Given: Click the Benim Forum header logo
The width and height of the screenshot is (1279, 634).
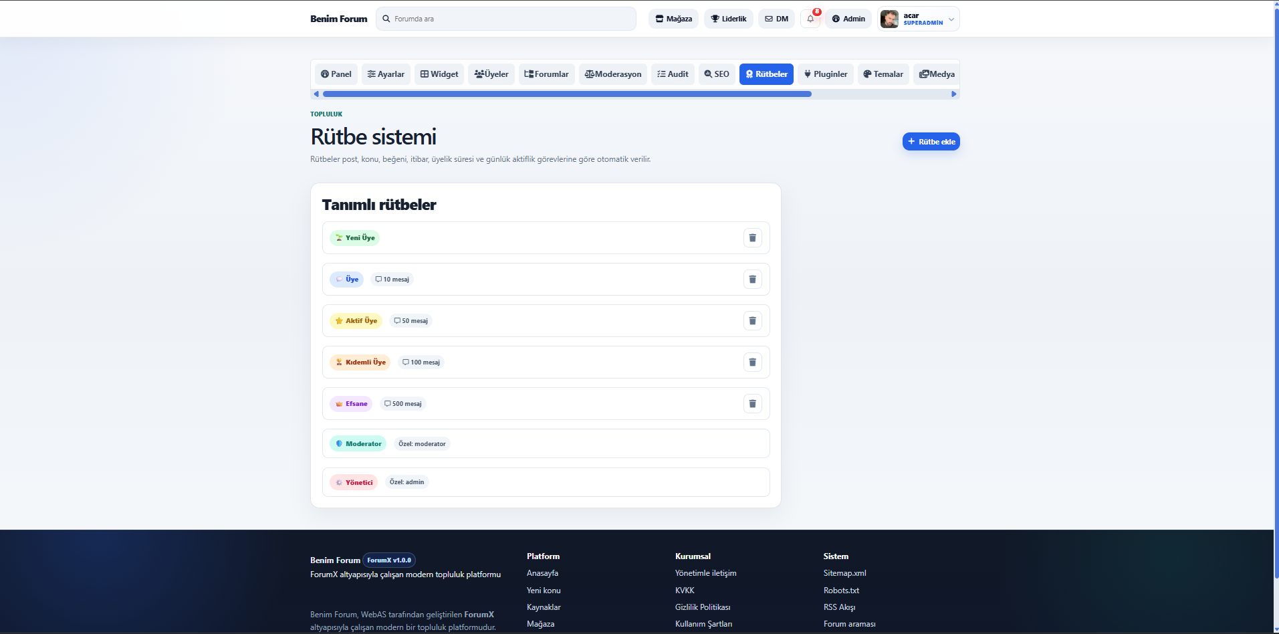Looking at the screenshot, I should [x=338, y=19].
